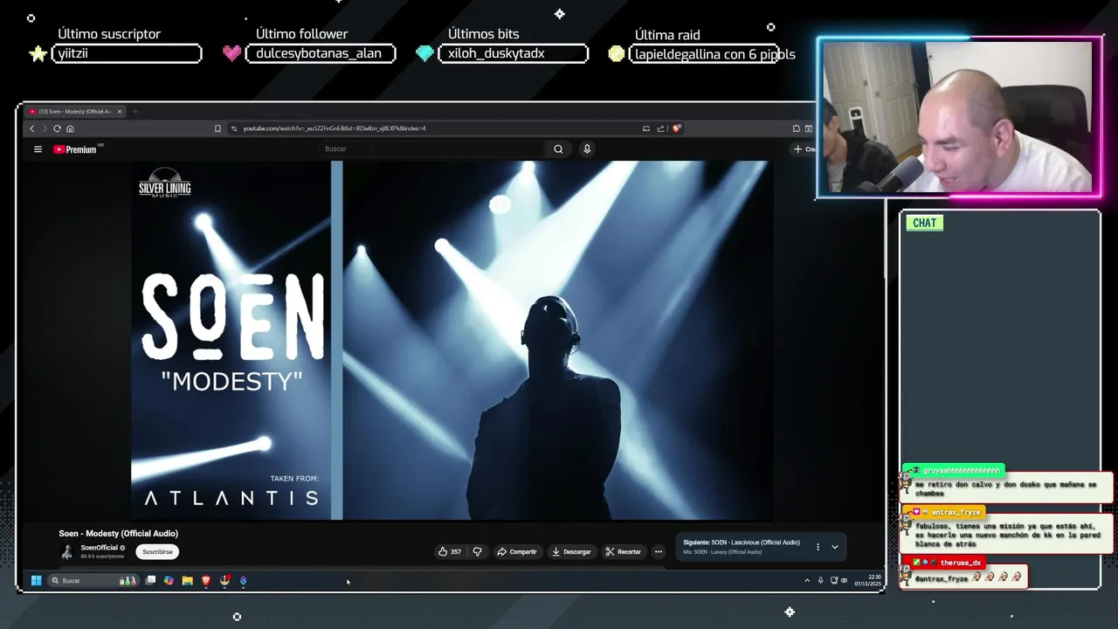Viewport: 1118px width, 629px height.
Task: Click the YouTube search magnifier button
Action: click(558, 149)
